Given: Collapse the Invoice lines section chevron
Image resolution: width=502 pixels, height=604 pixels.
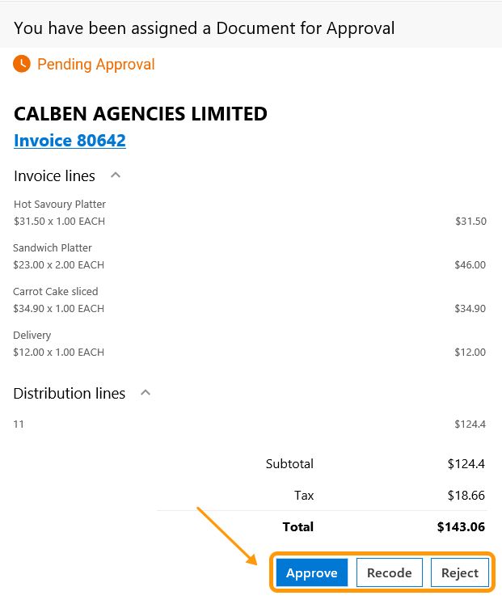Looking at the screenshot, I should 116,175.
